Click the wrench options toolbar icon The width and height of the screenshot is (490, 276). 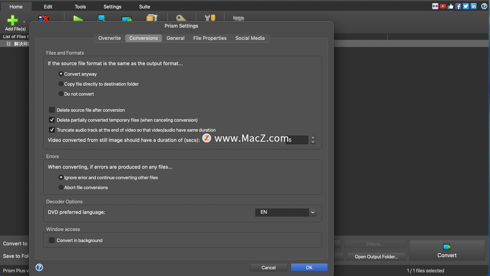pyautogui.click(x=210, y=18)
